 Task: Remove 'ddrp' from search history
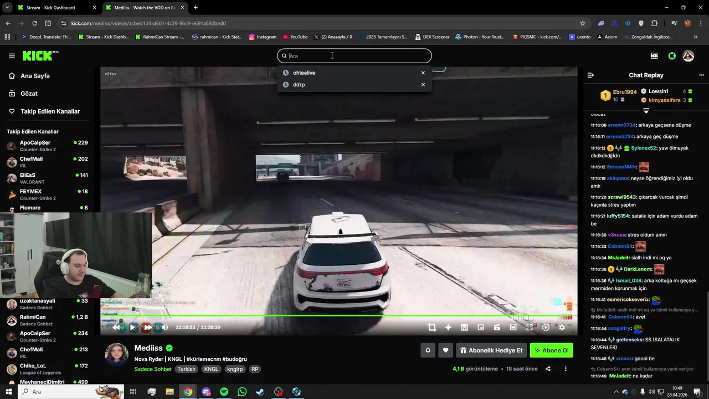(x=423, y=85)
